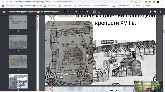Toggle the PDF sidebar hamburger menu
165x92 pixels.
click(x=4, y=12)
